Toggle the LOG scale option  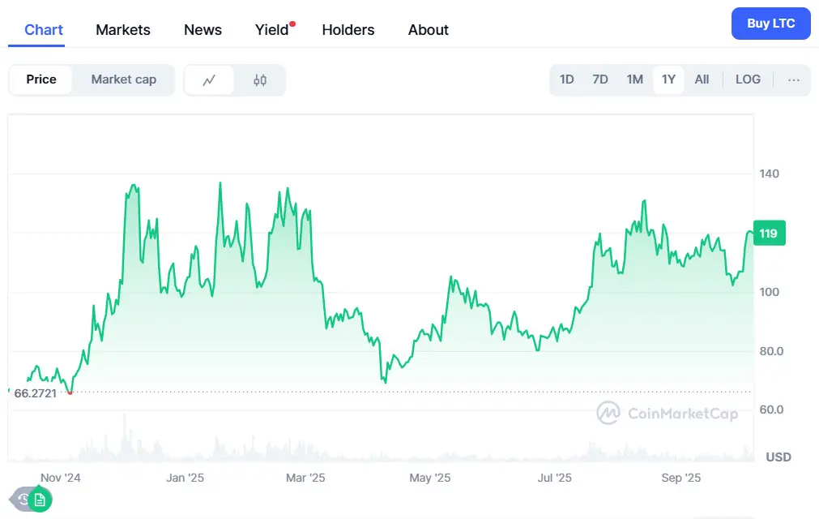pos(748,79)
